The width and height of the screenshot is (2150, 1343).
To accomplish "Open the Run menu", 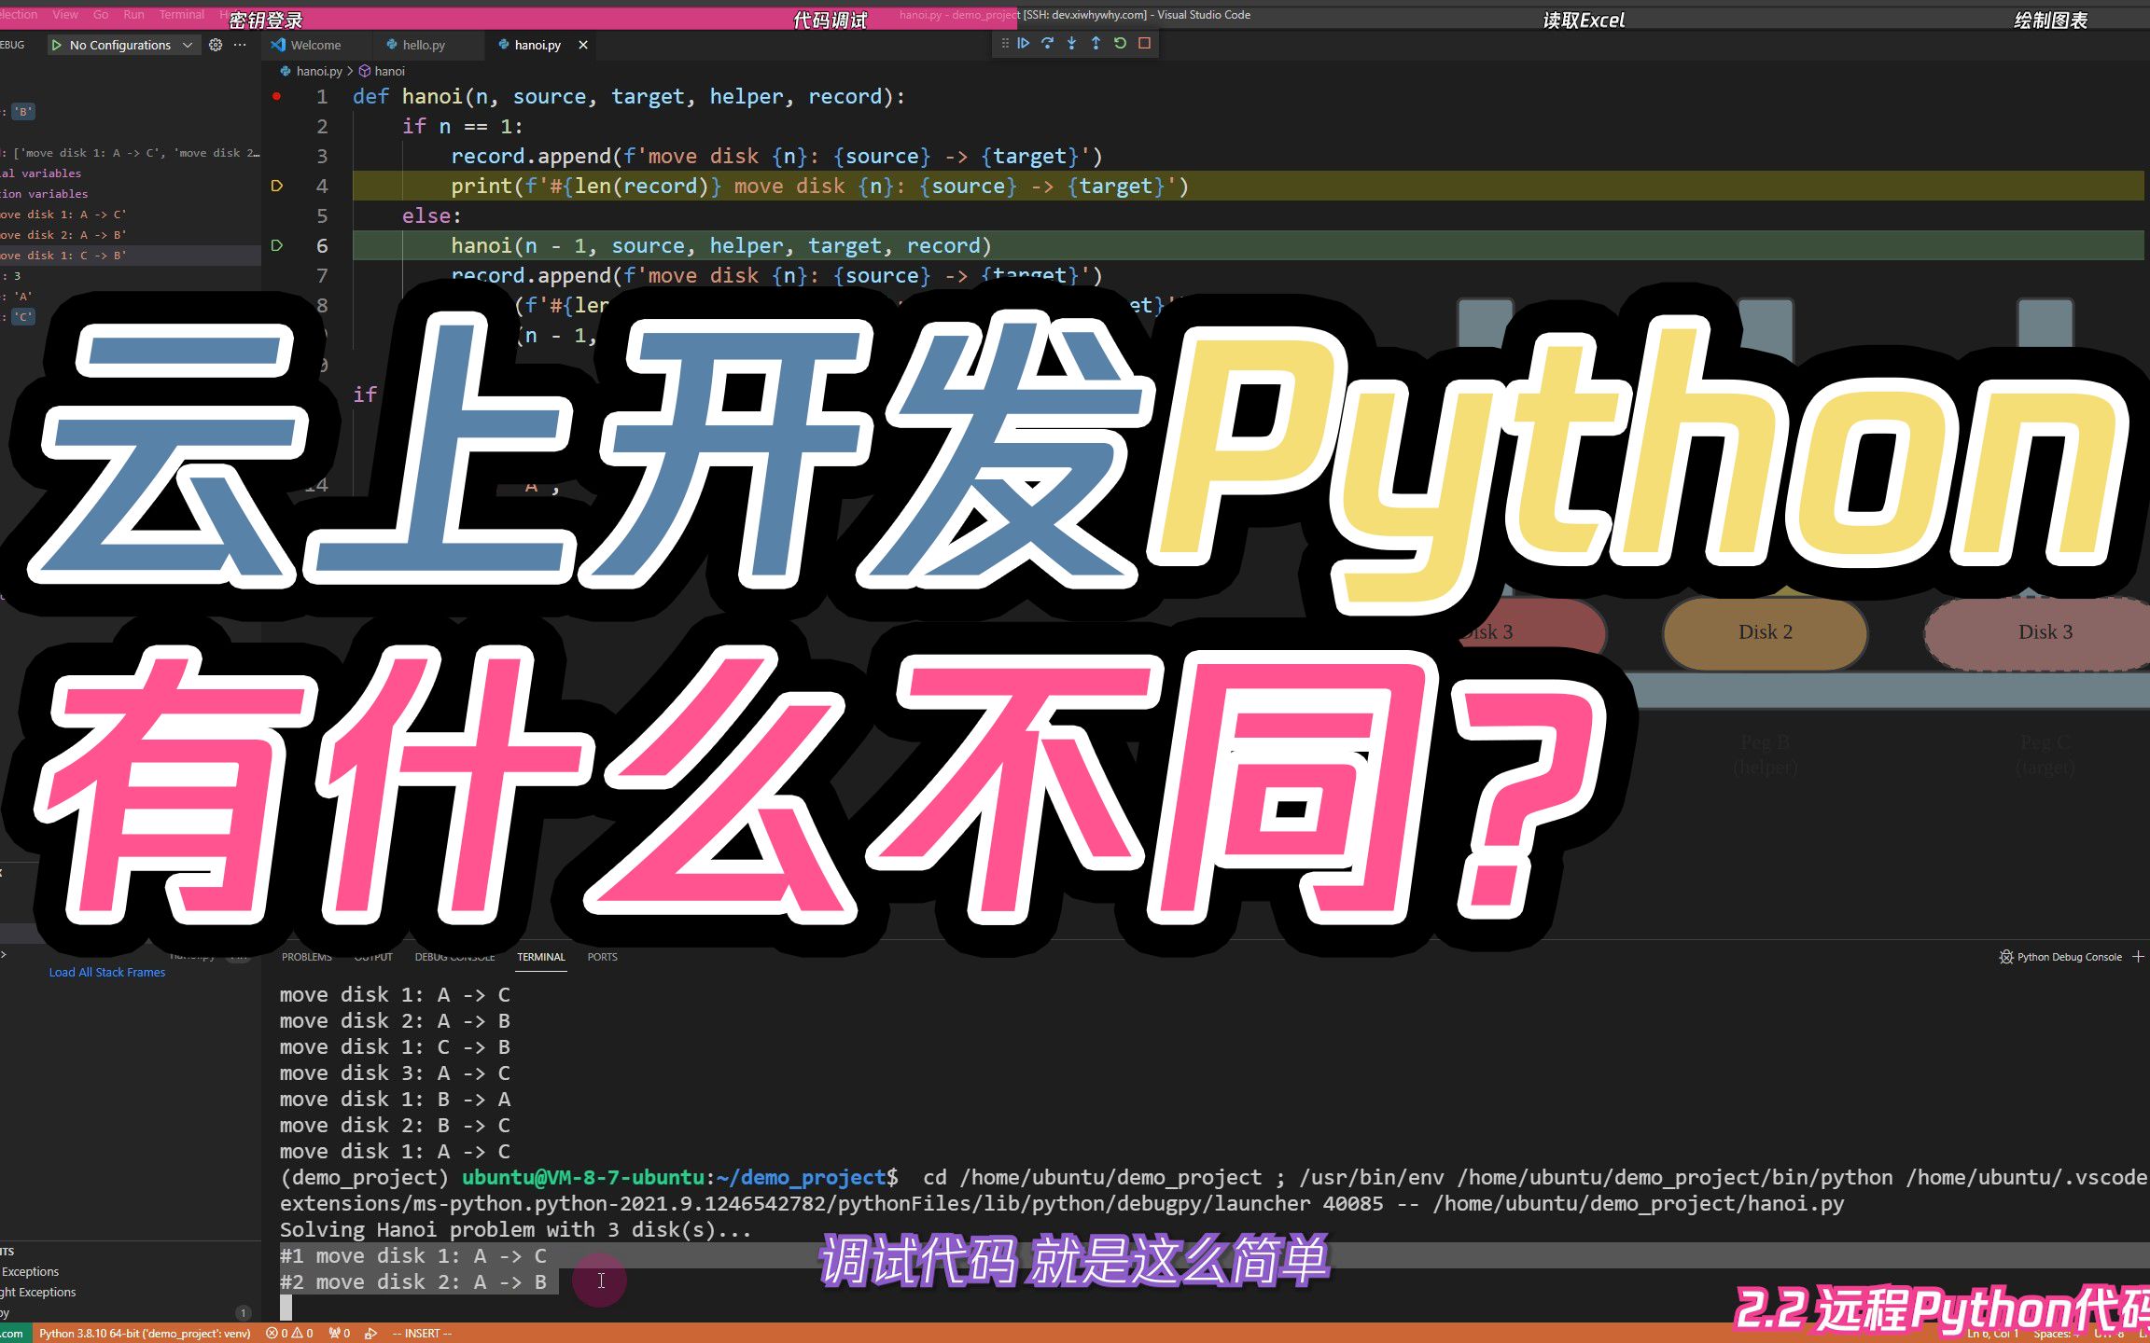I will click(x=133, y=15).
